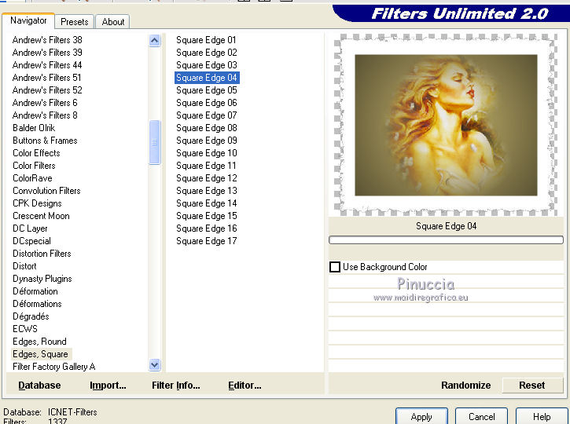
Task: Click the empty progress bar under Square Edge 04
Action: coord(446,240)
